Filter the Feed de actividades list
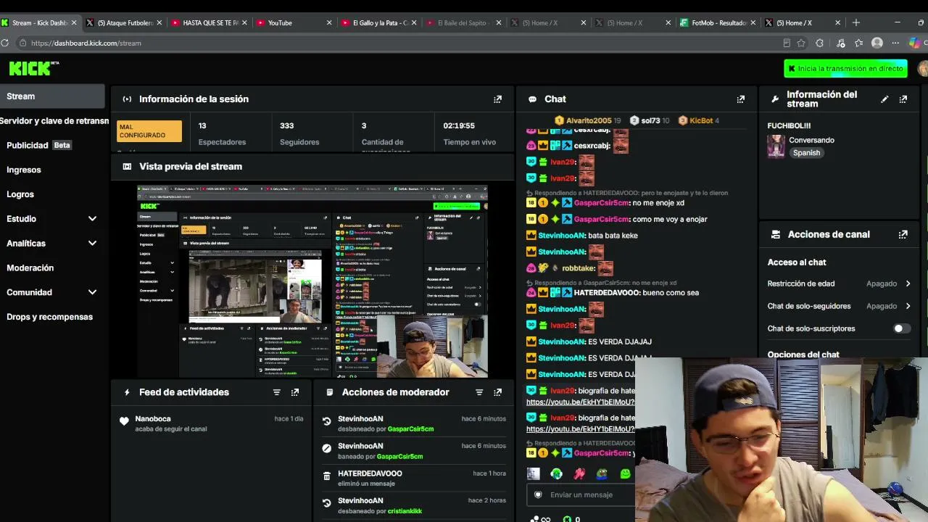The width and height of the screenshot is (928, 522). coord(276,392)
